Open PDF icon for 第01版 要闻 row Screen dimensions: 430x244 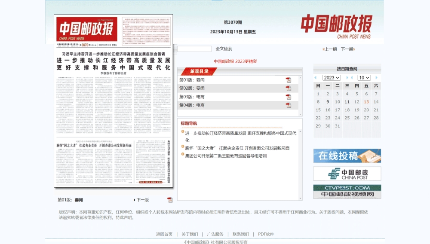click(288, 80)
